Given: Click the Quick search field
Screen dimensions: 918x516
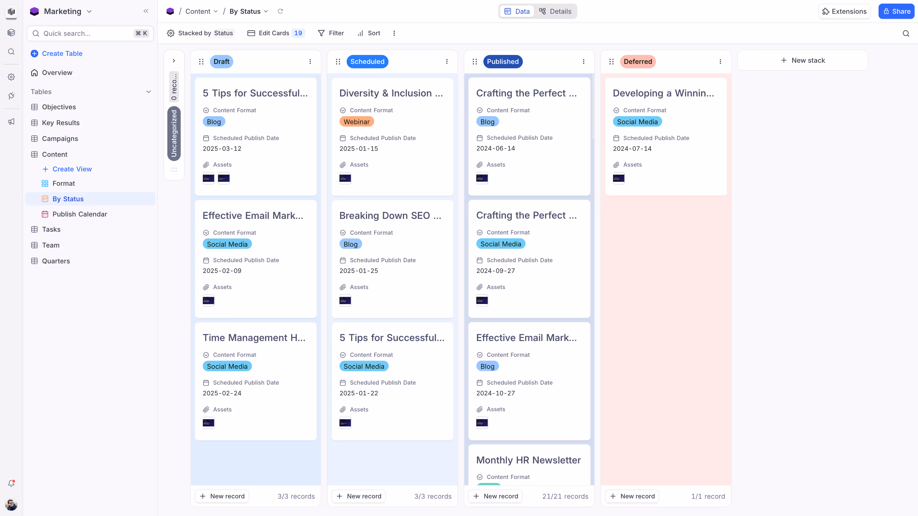Looking at the screenshot, I should 90,33.
